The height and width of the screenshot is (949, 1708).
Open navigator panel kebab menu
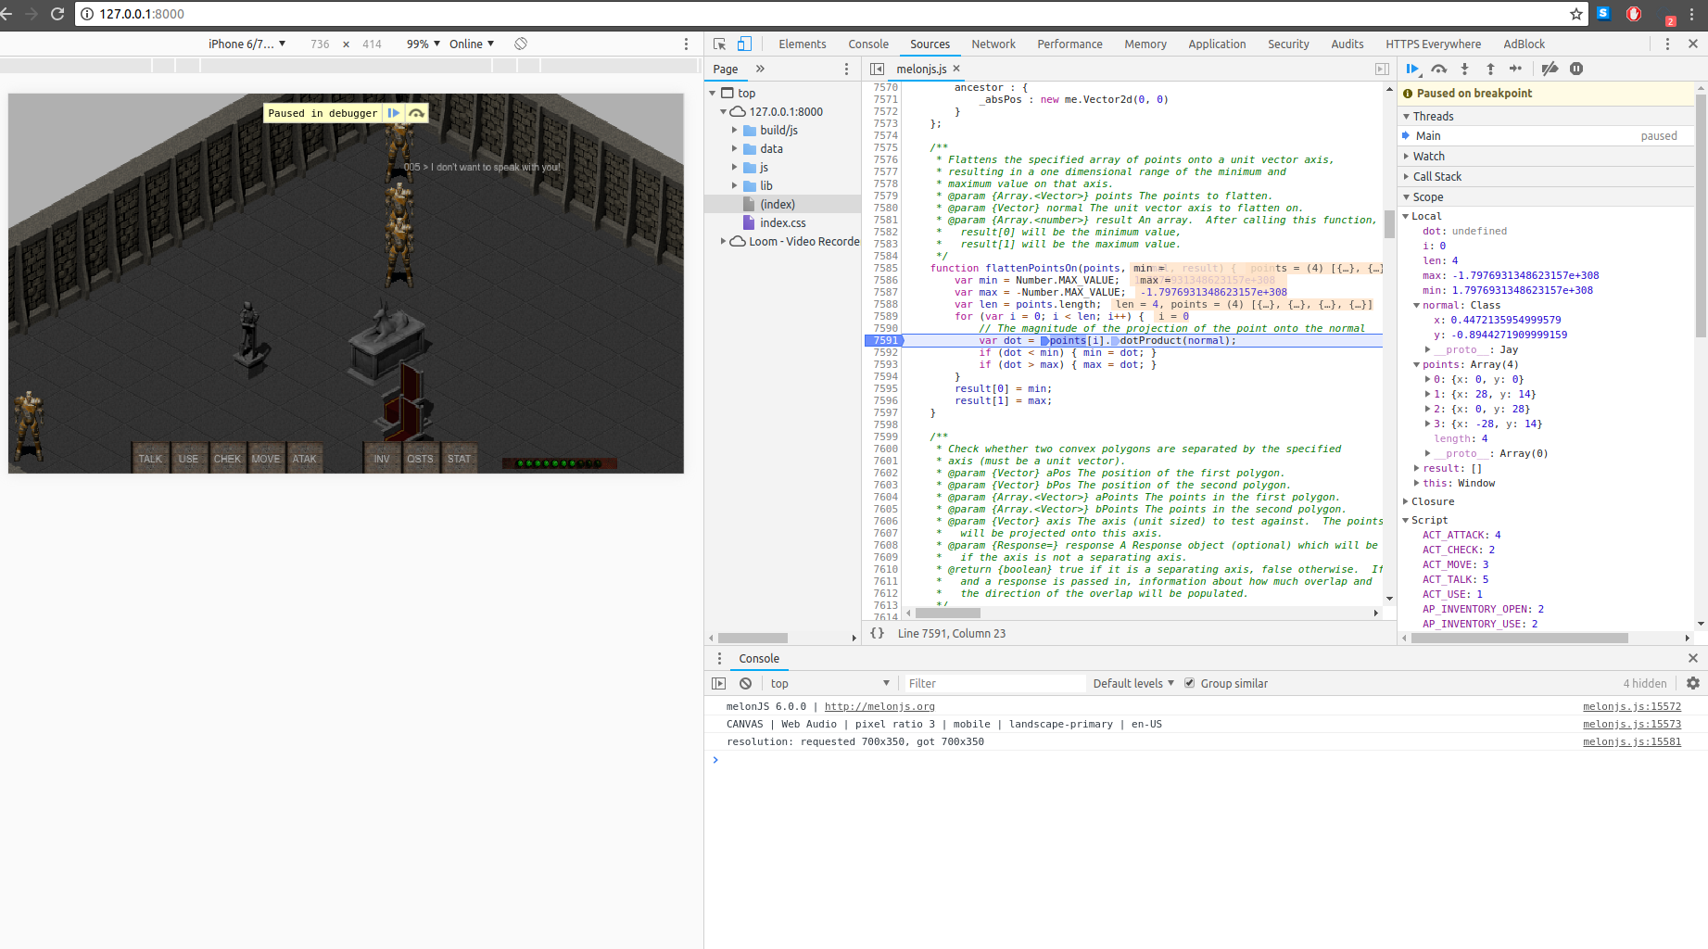tap(846, 69)
